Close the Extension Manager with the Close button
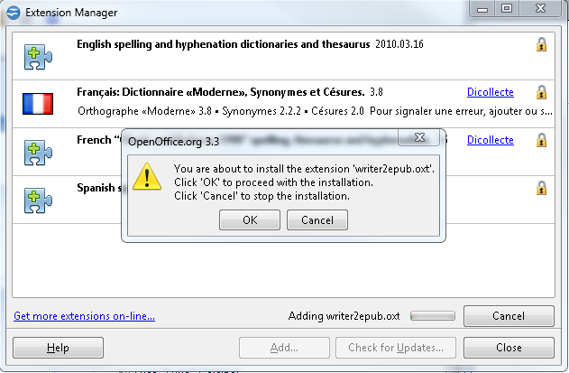Viewport: 569px width, 373px height. (x=509, y=348)
